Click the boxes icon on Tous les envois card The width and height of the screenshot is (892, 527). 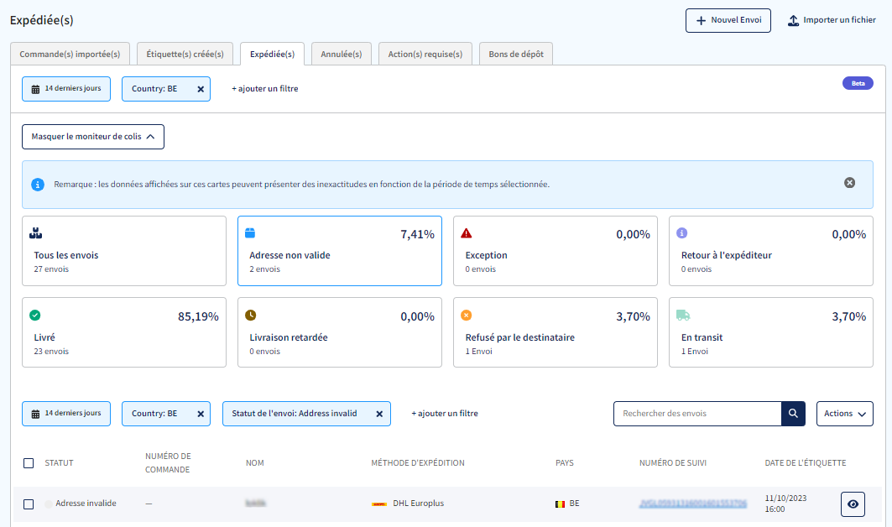tap(35, 232)
